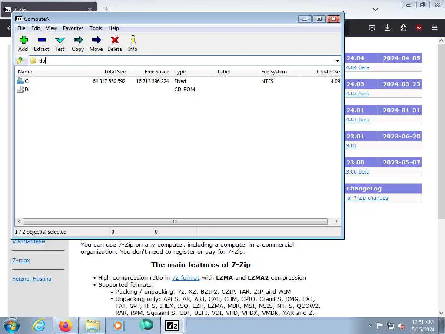Open Action Center flag tray icon
The height and width of the screenshot is (334, 445).
pos(380,326)
